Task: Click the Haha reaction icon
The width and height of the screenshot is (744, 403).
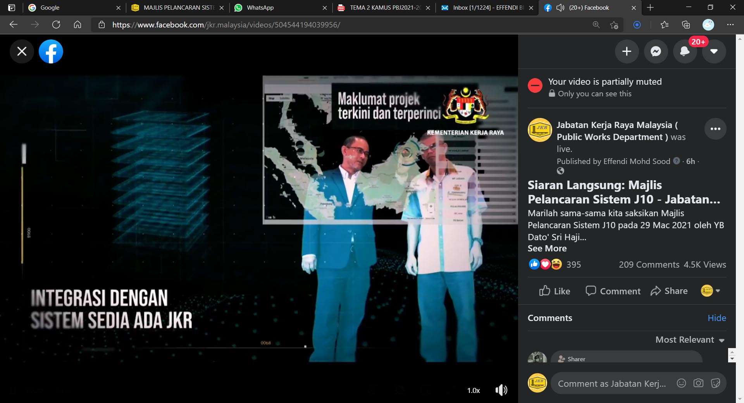Action: point(556,264)
